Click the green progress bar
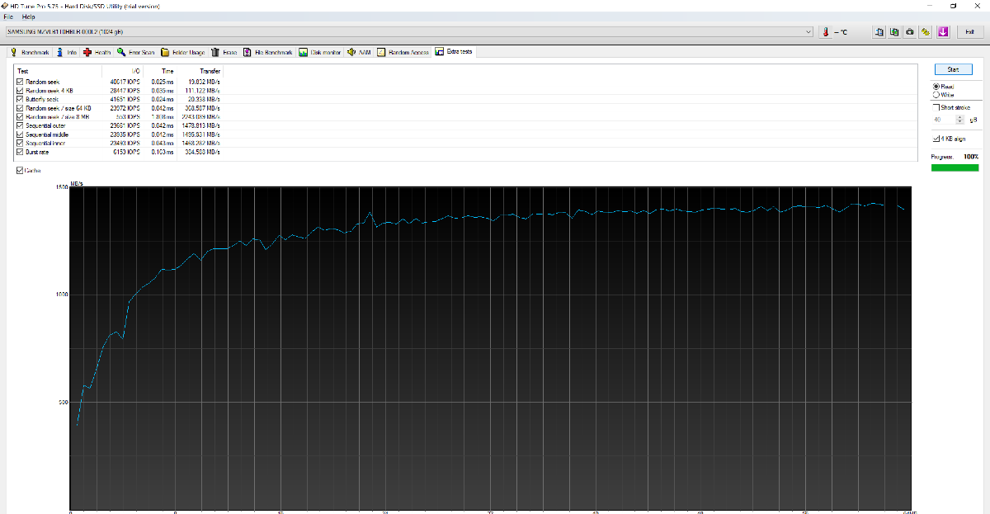Screen dimensions: 990x514 [x=955, y=167]
